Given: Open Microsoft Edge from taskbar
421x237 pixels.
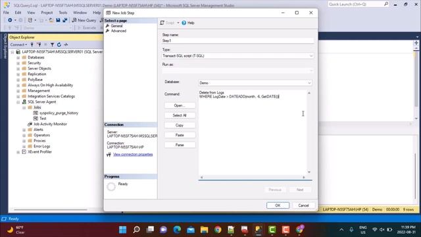Looking at the screenshot, I should 177,230.
